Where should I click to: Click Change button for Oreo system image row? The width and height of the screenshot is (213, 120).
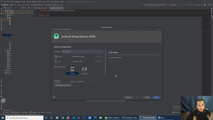pyautogui.click(x=99, y=61)
